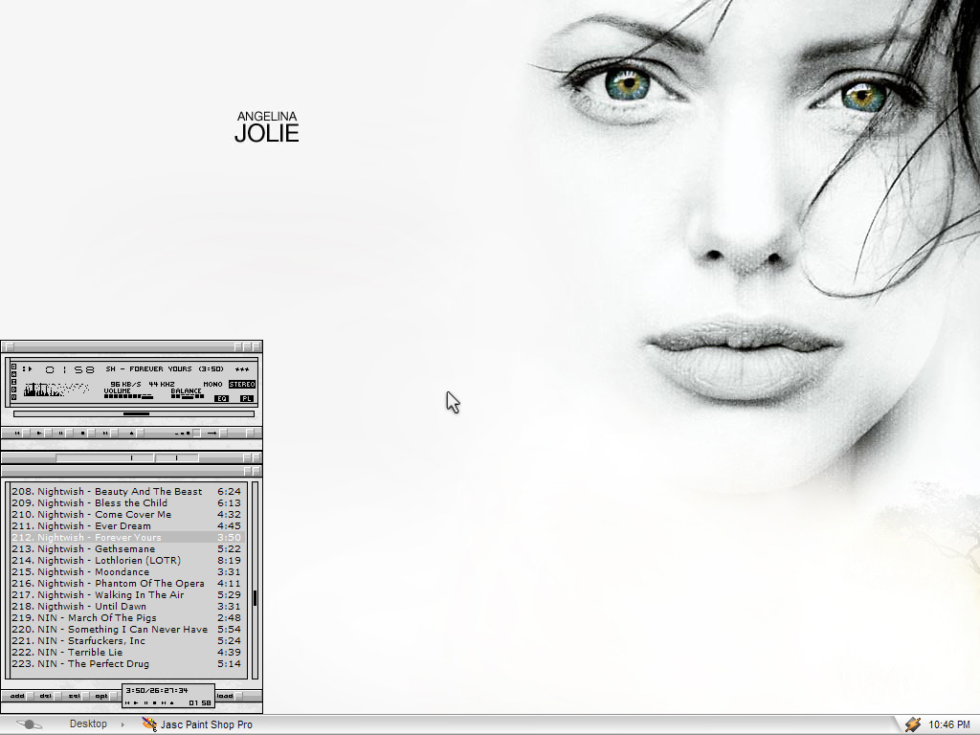Open visualization menu via clutterbar V
Image resolution: width=980 pixels, height=735 pixels.
13,397
